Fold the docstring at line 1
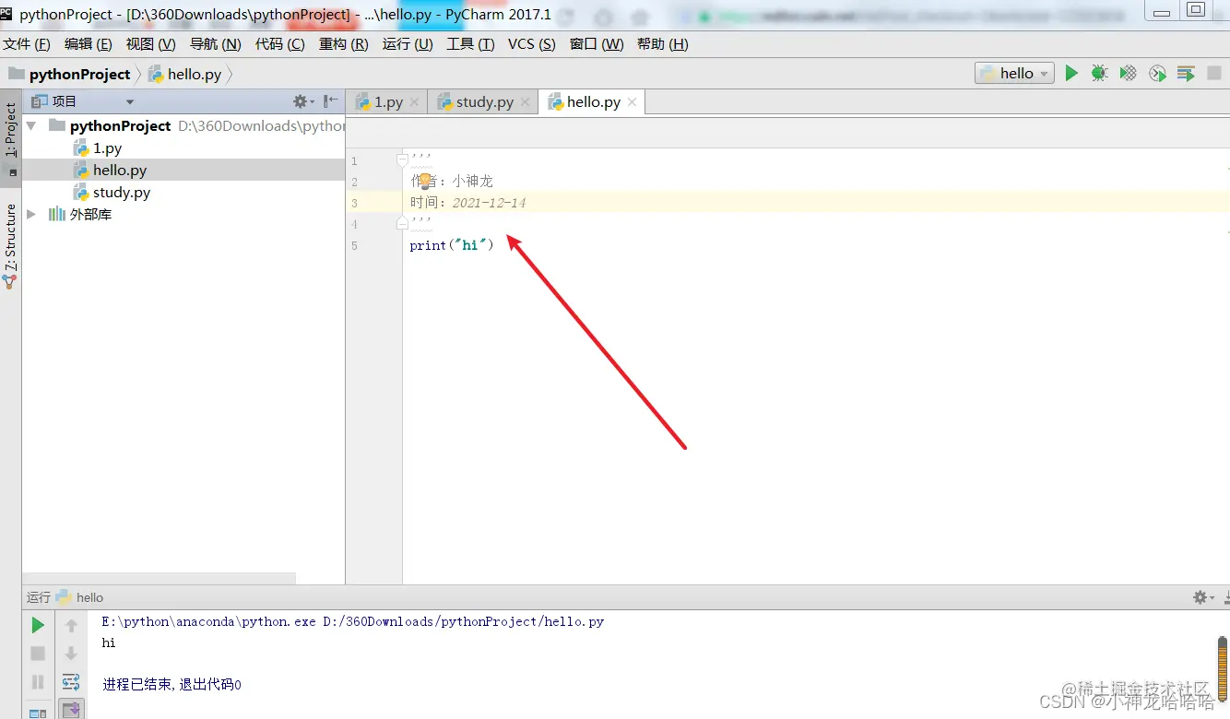Image resolution: width=1230 pixels, height=719 pixels. [402, 159]
